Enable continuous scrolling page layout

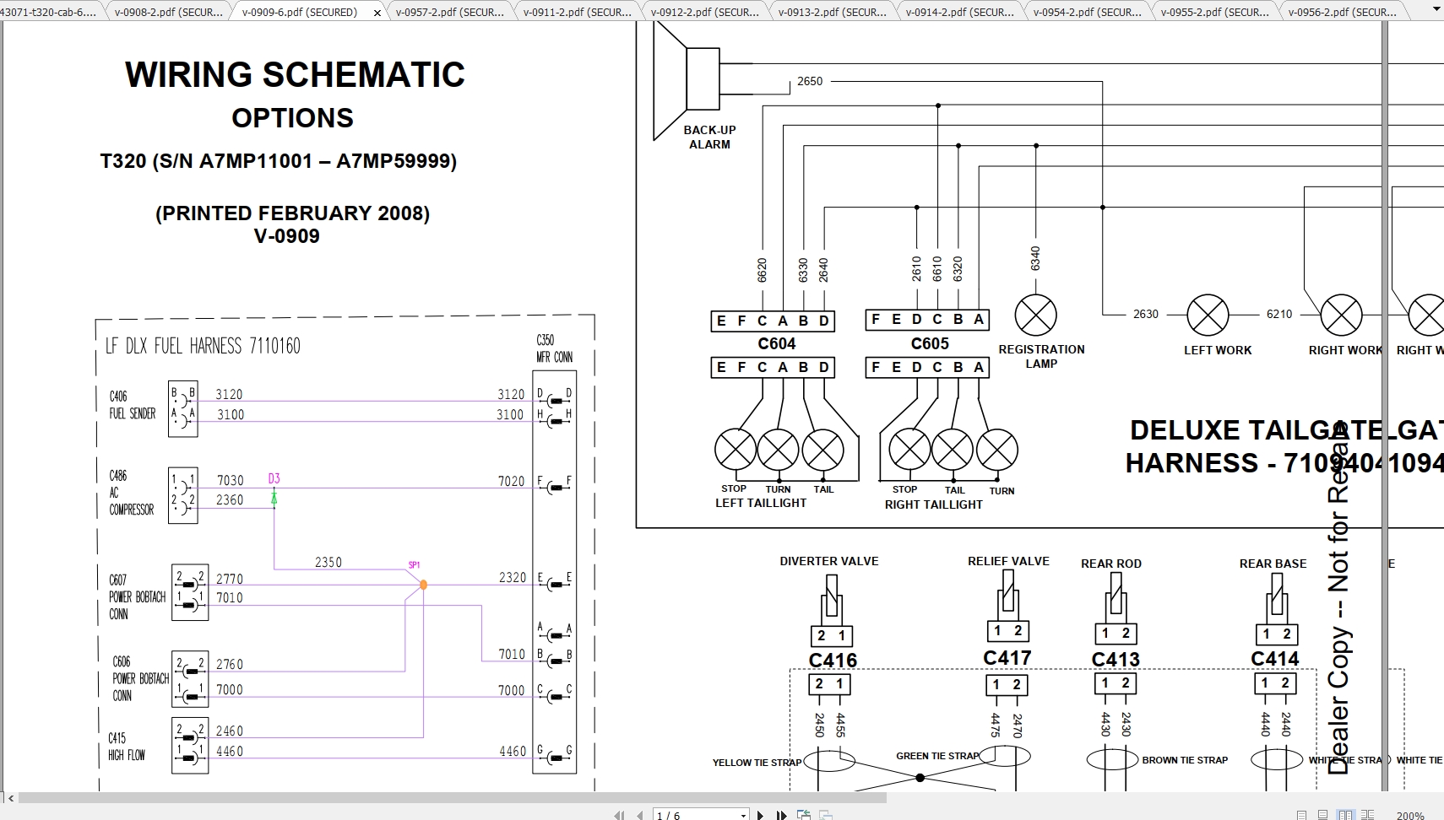tap(1322, 815)
